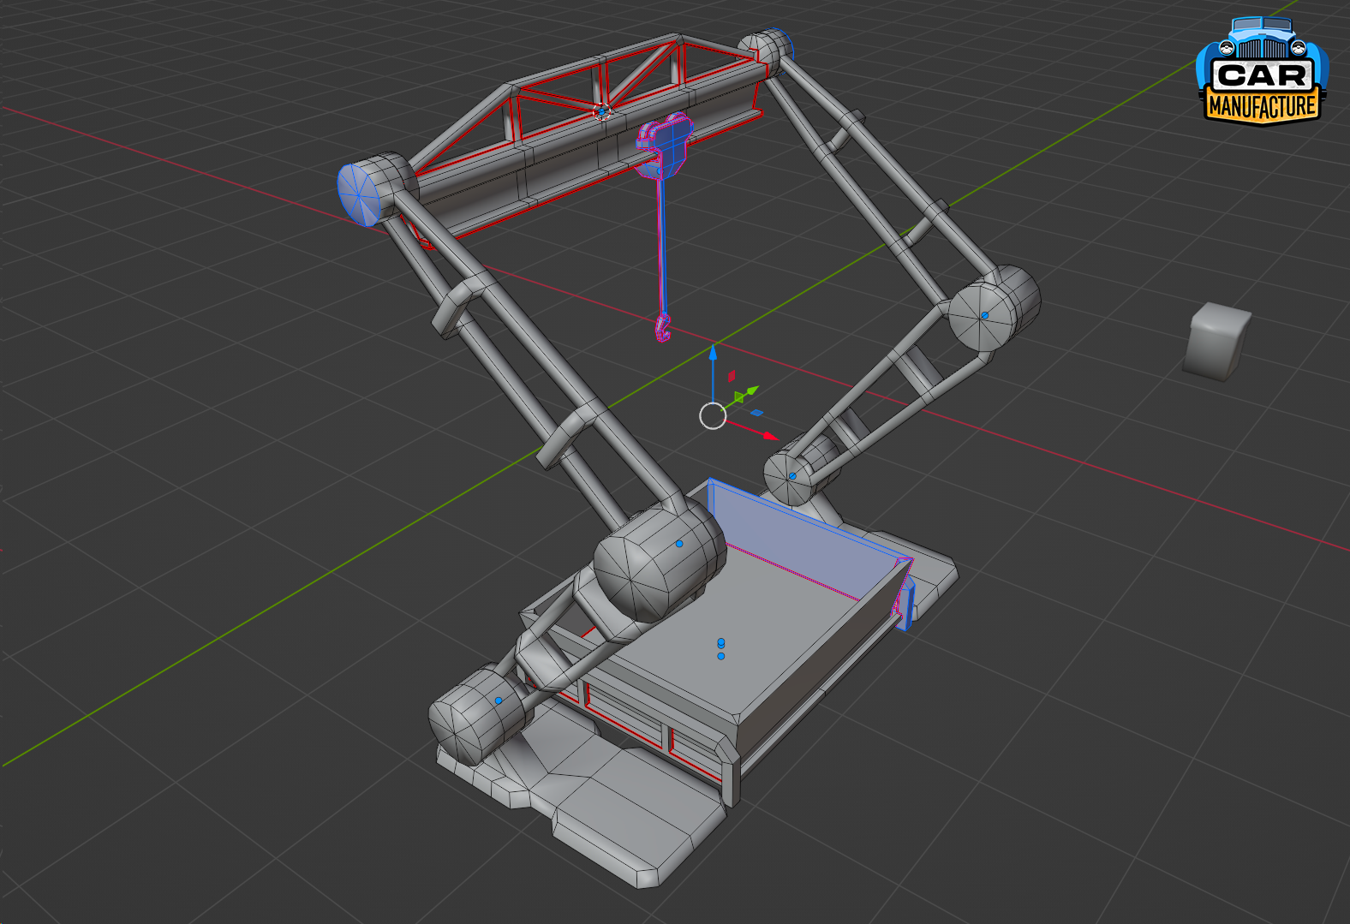Screen dimensions: 1350x924
Task: Click the small green plane handle on the gizmo
Action: point(738,397)
